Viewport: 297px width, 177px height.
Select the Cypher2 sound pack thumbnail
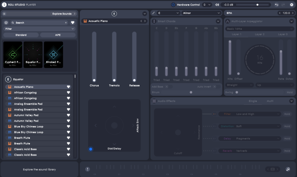[x=13, y=55]
